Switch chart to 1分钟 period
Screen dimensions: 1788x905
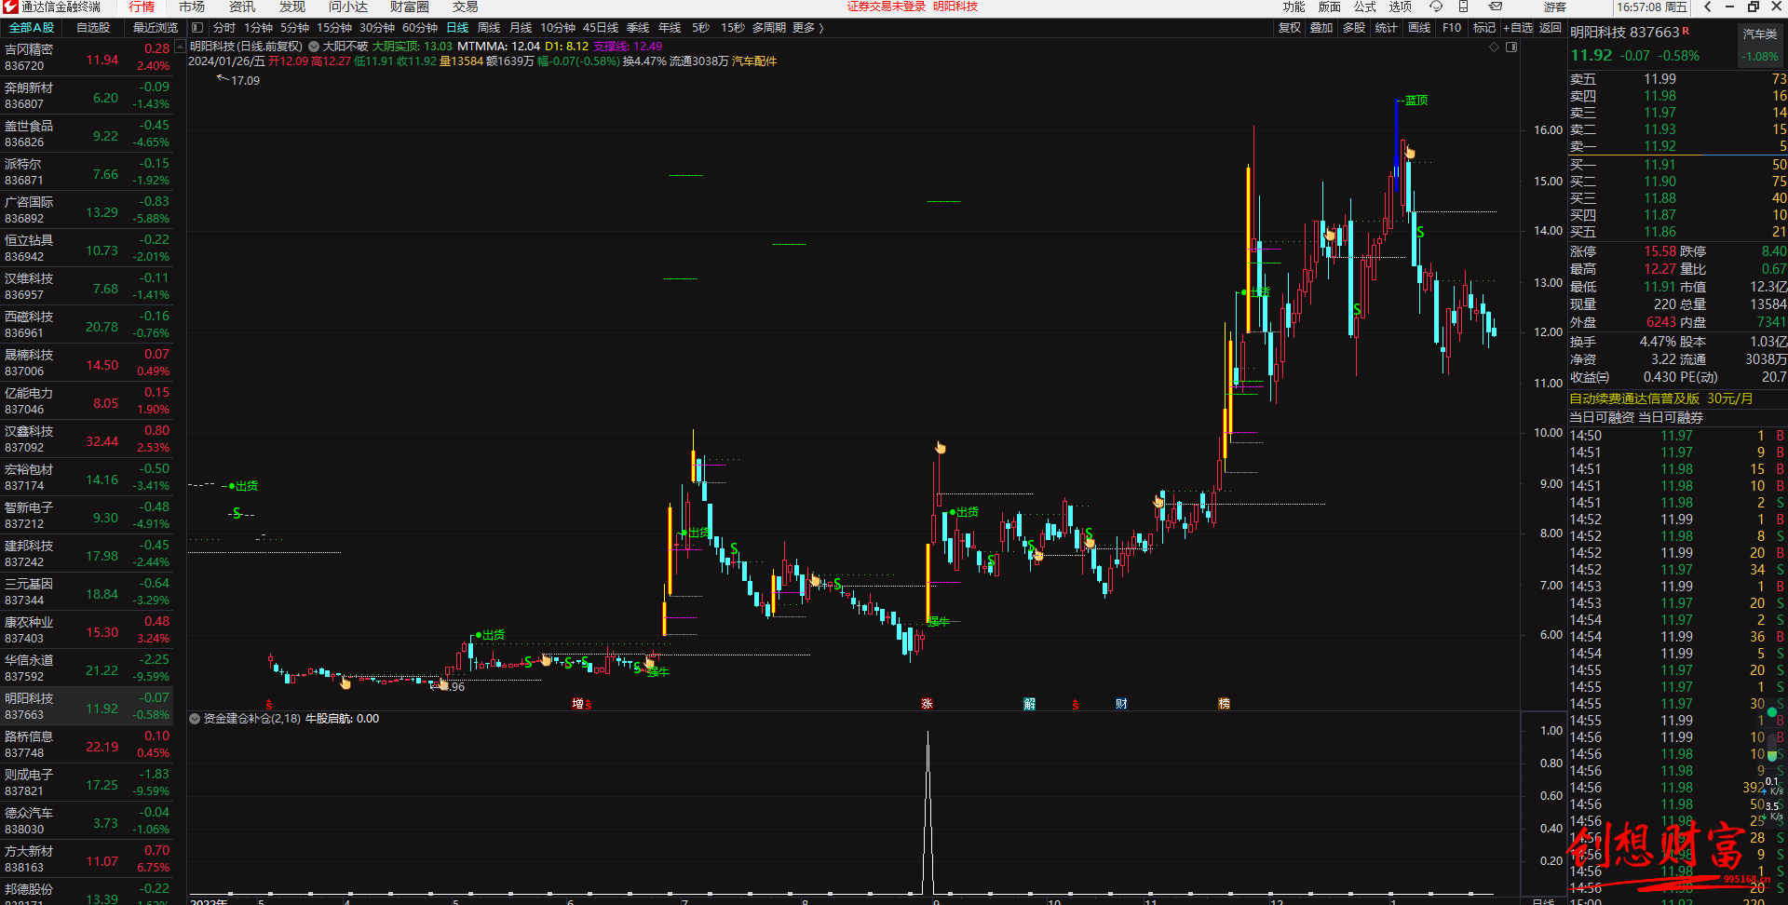tap(259, 28)
